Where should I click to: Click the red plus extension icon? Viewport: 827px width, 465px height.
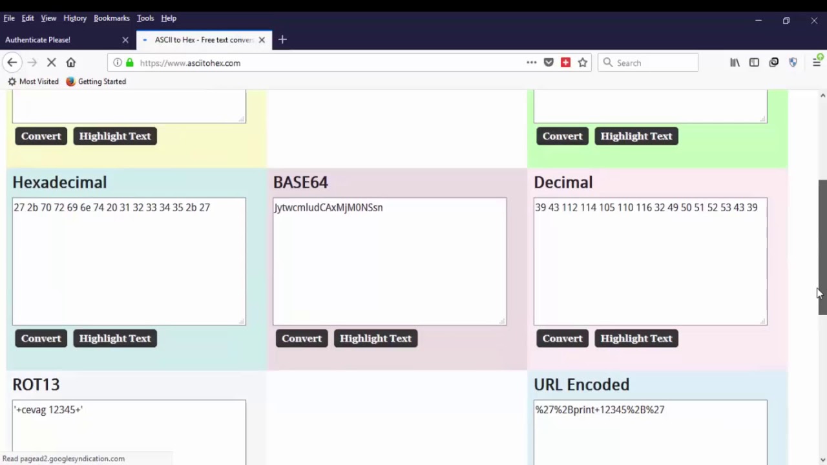pos(565,63)
